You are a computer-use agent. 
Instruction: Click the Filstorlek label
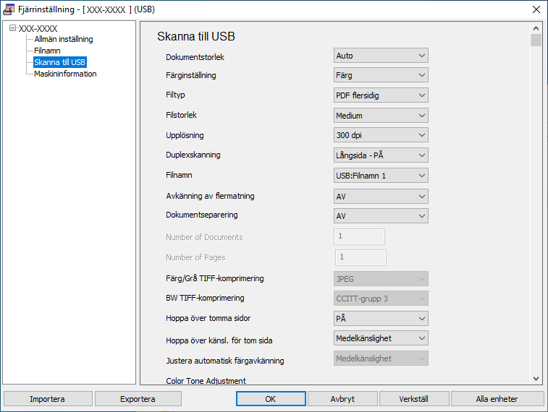[181, 115]
